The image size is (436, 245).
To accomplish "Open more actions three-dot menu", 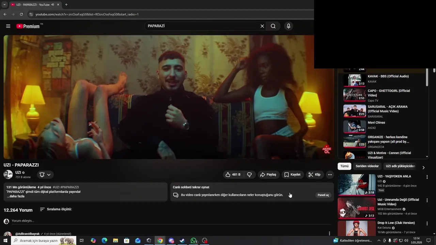I will (330, 175).
